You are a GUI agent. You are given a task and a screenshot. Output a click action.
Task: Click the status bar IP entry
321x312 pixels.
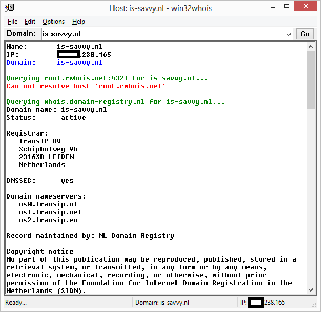pyautogui.click(x=262, y=303)
